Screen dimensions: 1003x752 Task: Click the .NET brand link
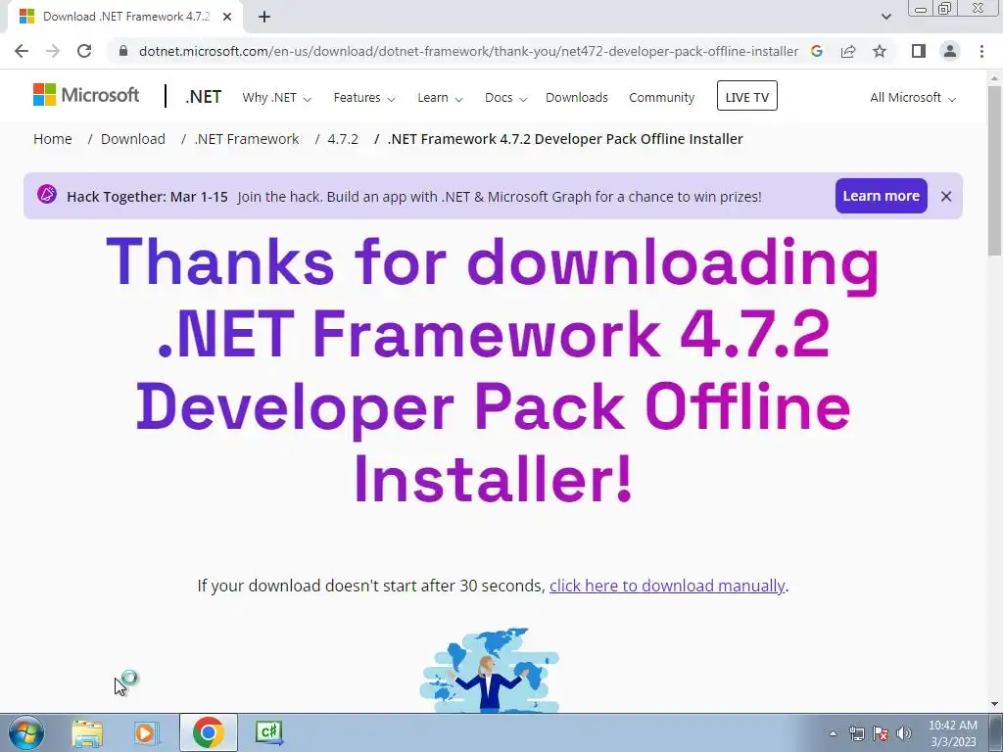(x=204, y=97)
